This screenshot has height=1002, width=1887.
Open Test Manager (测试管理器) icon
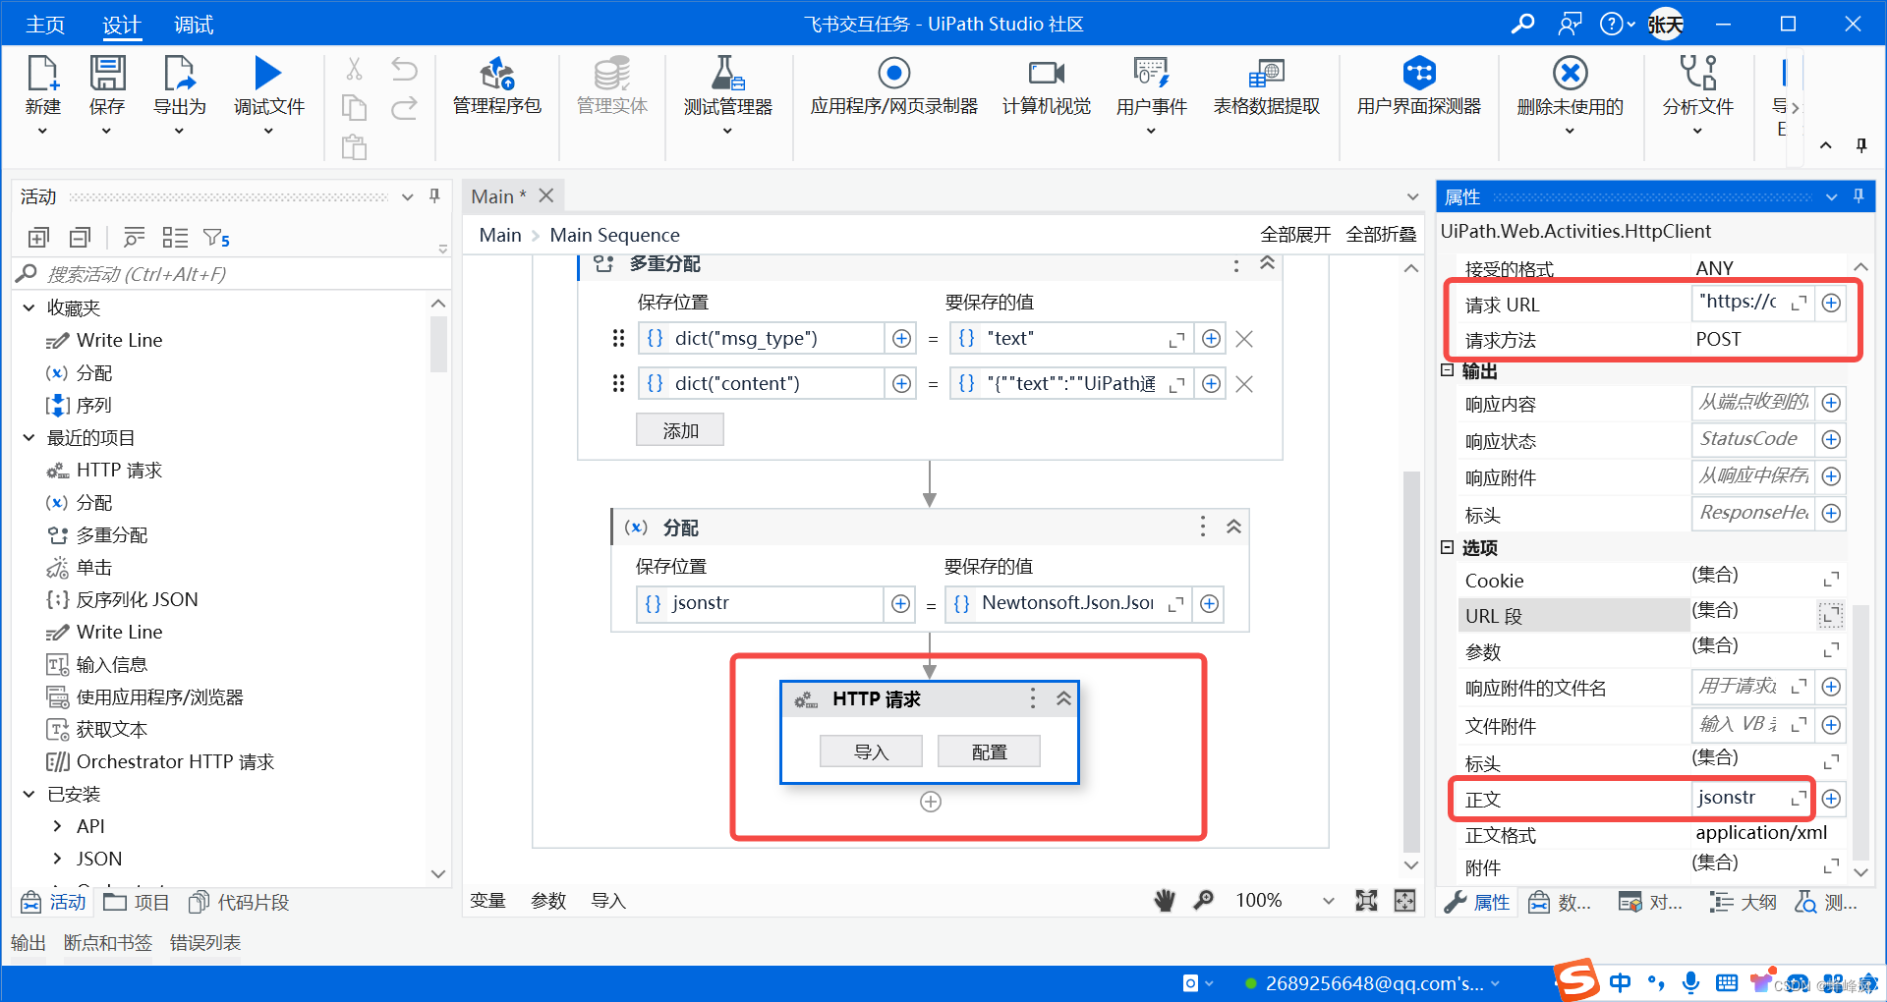[x=727, y=73]
